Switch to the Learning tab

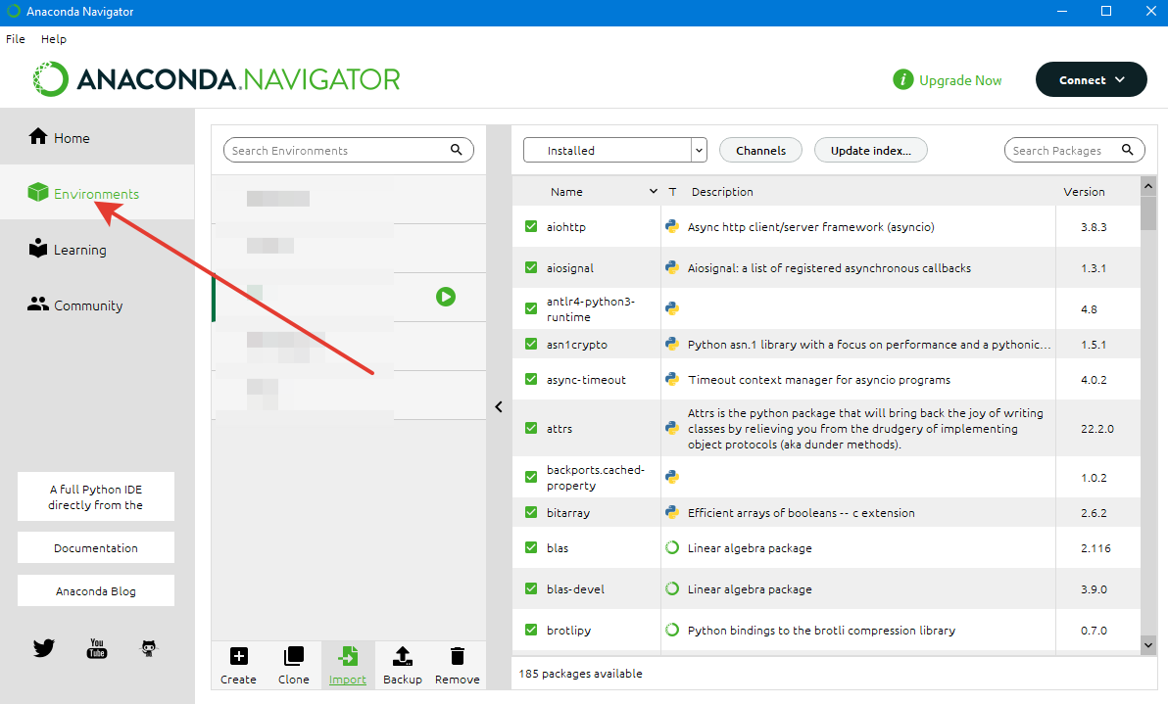click(x=97, y=249)
